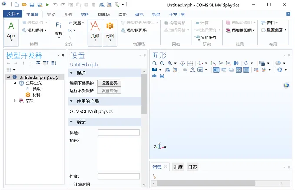Click the clear messages broom icon
Image resolution: width=295 pixels, height=190 pixels.
point(154,176)
